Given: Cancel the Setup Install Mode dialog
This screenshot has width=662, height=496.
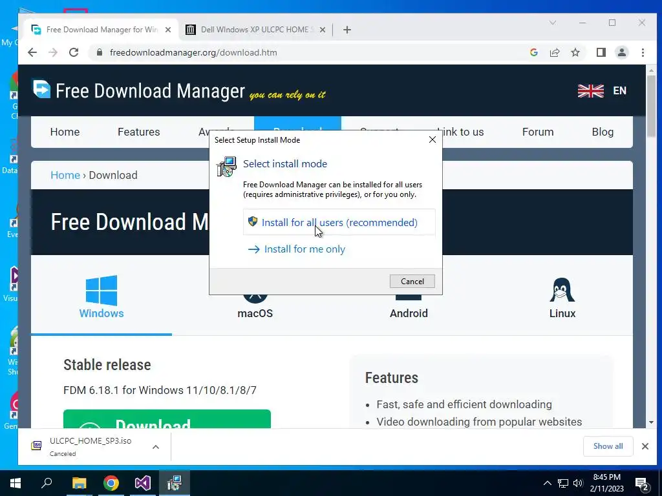Looking at the screenshot, I should click(x=412, y=282).
